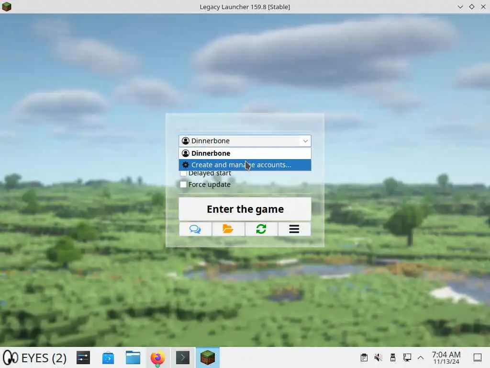This screenshot has width=490, height=368.
Task: Launch the Discover software store taskbar icon
Action: coord(108,357)
